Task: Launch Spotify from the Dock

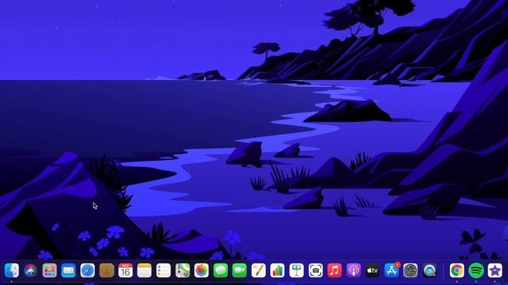Action: 476,271
